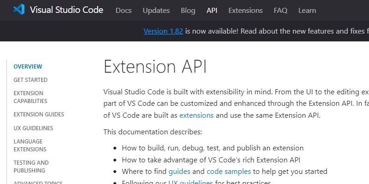Click the Extension API page heading
The width and height of the screenshot is (369, 184).
(155, 67)
